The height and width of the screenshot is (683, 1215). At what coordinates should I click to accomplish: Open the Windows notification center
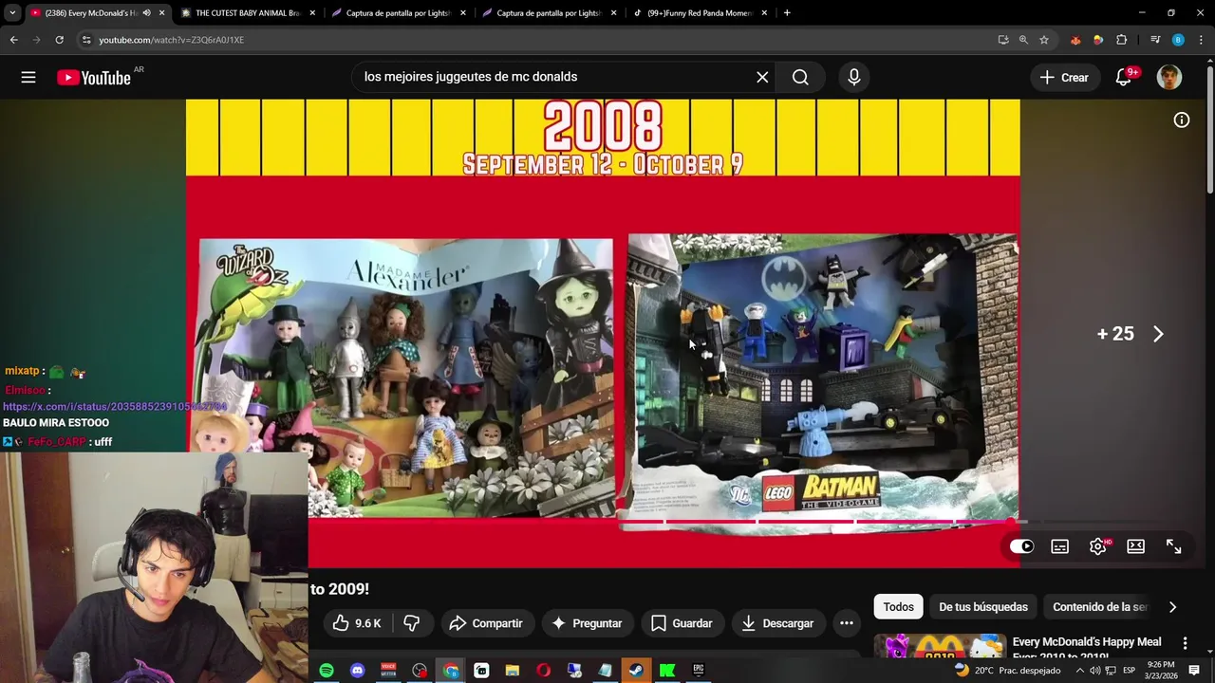click(1194, 671)
